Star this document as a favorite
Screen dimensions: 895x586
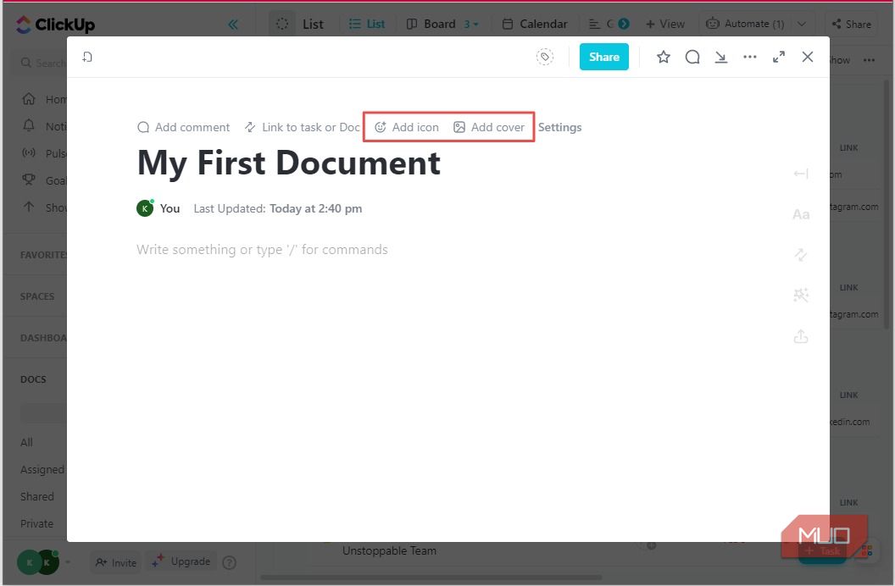664,57
